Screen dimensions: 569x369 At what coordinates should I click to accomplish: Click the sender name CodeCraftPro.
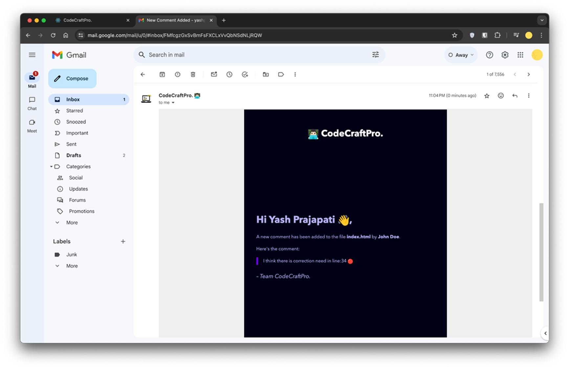point(176,95)
